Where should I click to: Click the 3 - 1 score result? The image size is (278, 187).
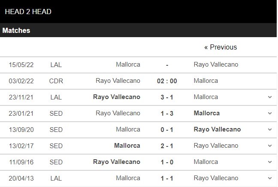click(167, 97)
